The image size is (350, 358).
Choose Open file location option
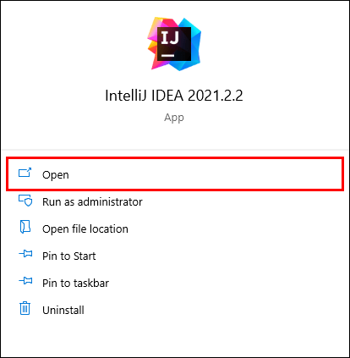point(85,229)
